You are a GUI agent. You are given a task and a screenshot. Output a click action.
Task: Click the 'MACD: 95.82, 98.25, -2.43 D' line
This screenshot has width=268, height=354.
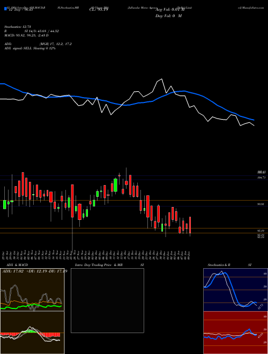26,35
